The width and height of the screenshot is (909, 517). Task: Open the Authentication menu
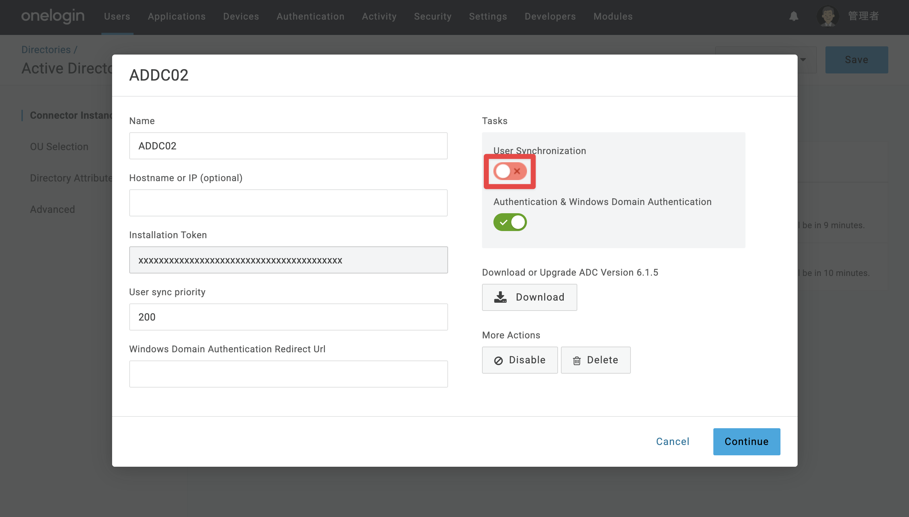(311, 16)
